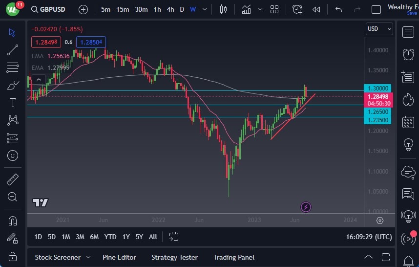Viewport: 419px width, 267px height.
Task: Open the emoji icons tool
Action: 13,156
